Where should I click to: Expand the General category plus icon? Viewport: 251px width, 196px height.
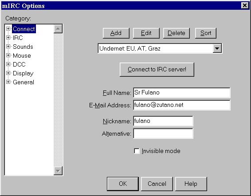point(8,82)
